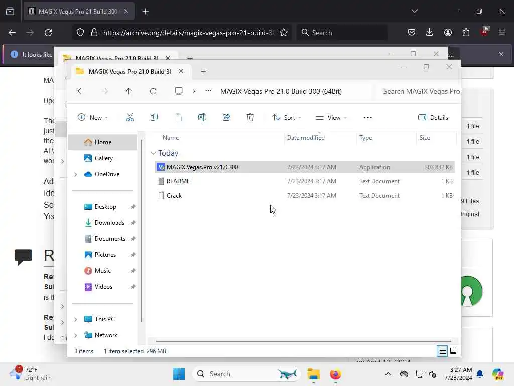This screenshot has height=386, width=514.
Task: Click the Share icon in Explorer toolbar
Action: (226, 117)
